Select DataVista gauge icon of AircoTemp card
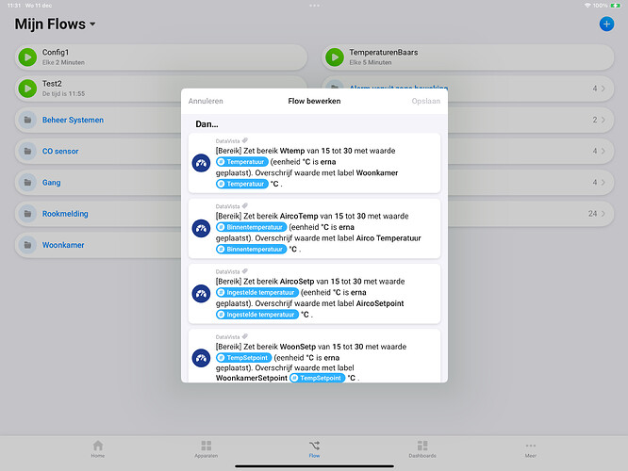The height and width of the screenshot is (471, 628). point(201,229)
